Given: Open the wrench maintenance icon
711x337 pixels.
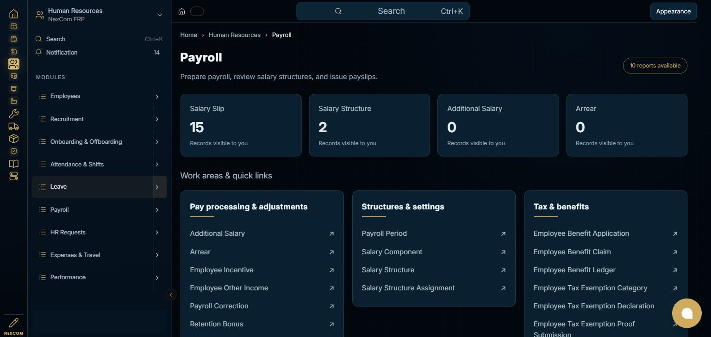Looking at the screenshot, I should (14, 114).
